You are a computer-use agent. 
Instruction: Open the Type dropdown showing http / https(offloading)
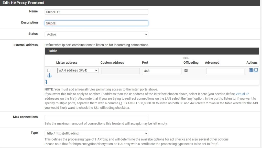[x=96, y=133]
